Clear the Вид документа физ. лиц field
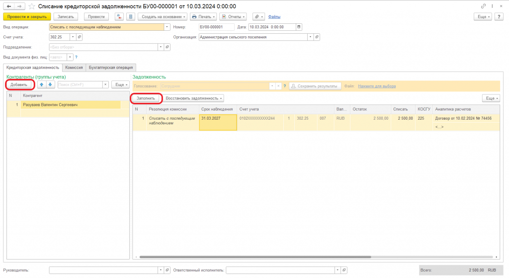The image size is (509, 278). point(70,57)
